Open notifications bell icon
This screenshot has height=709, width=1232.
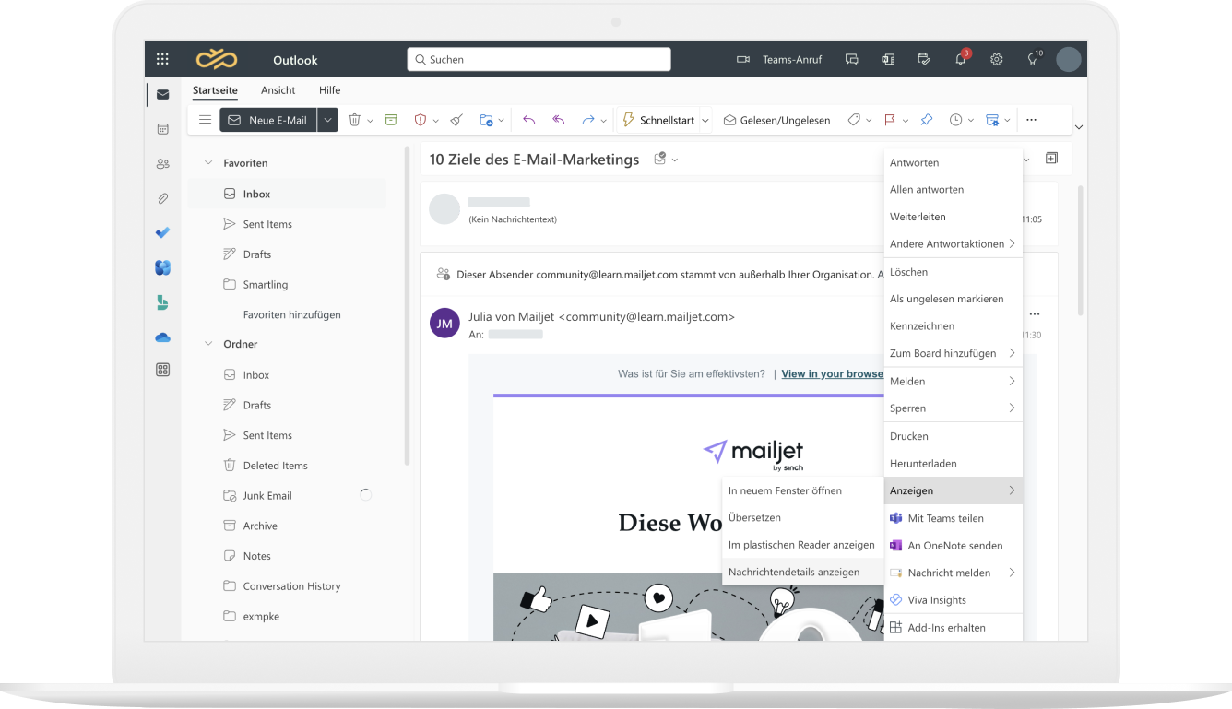tap(961, 59)
